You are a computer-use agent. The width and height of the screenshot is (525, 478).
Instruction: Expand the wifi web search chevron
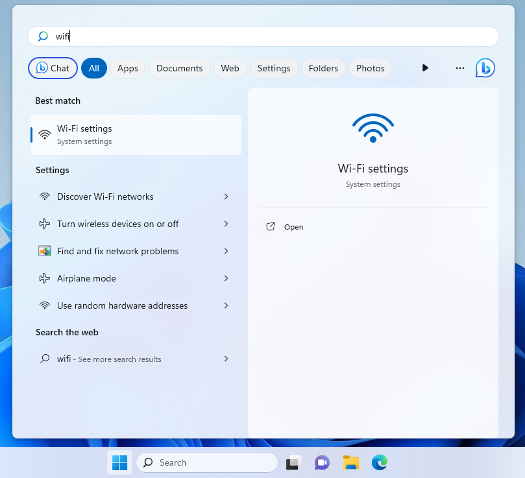[x=226, y=359]
